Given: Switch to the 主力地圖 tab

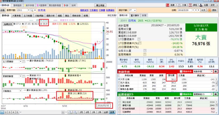Looking at the screenshot, I should coord(28,16).
